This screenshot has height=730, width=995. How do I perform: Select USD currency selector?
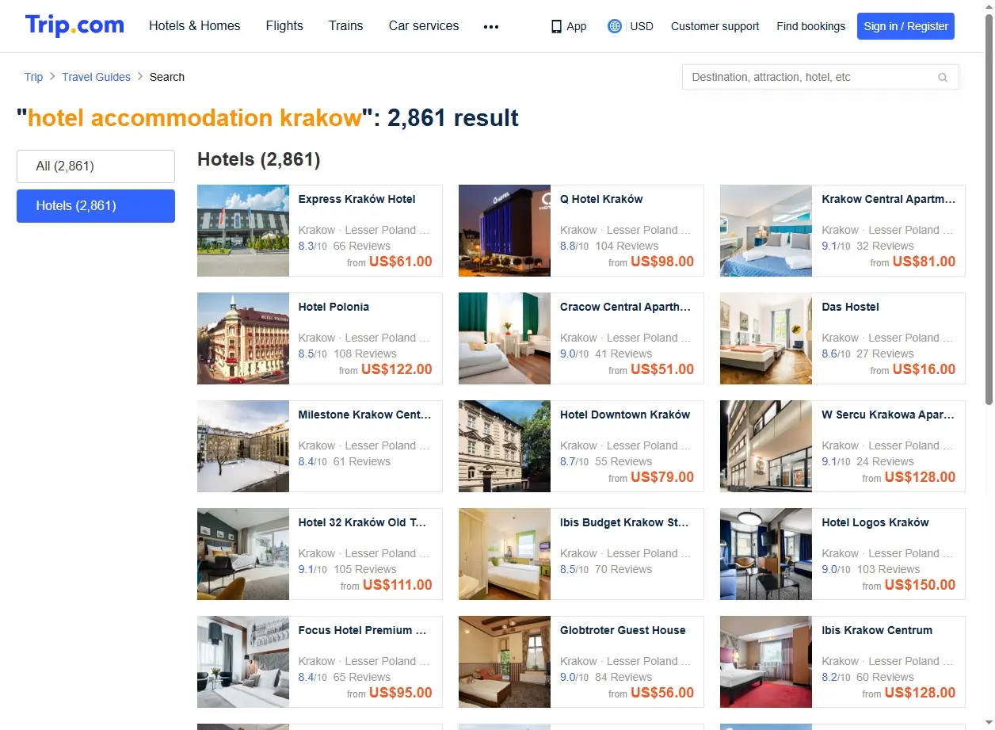pos(642,26)
